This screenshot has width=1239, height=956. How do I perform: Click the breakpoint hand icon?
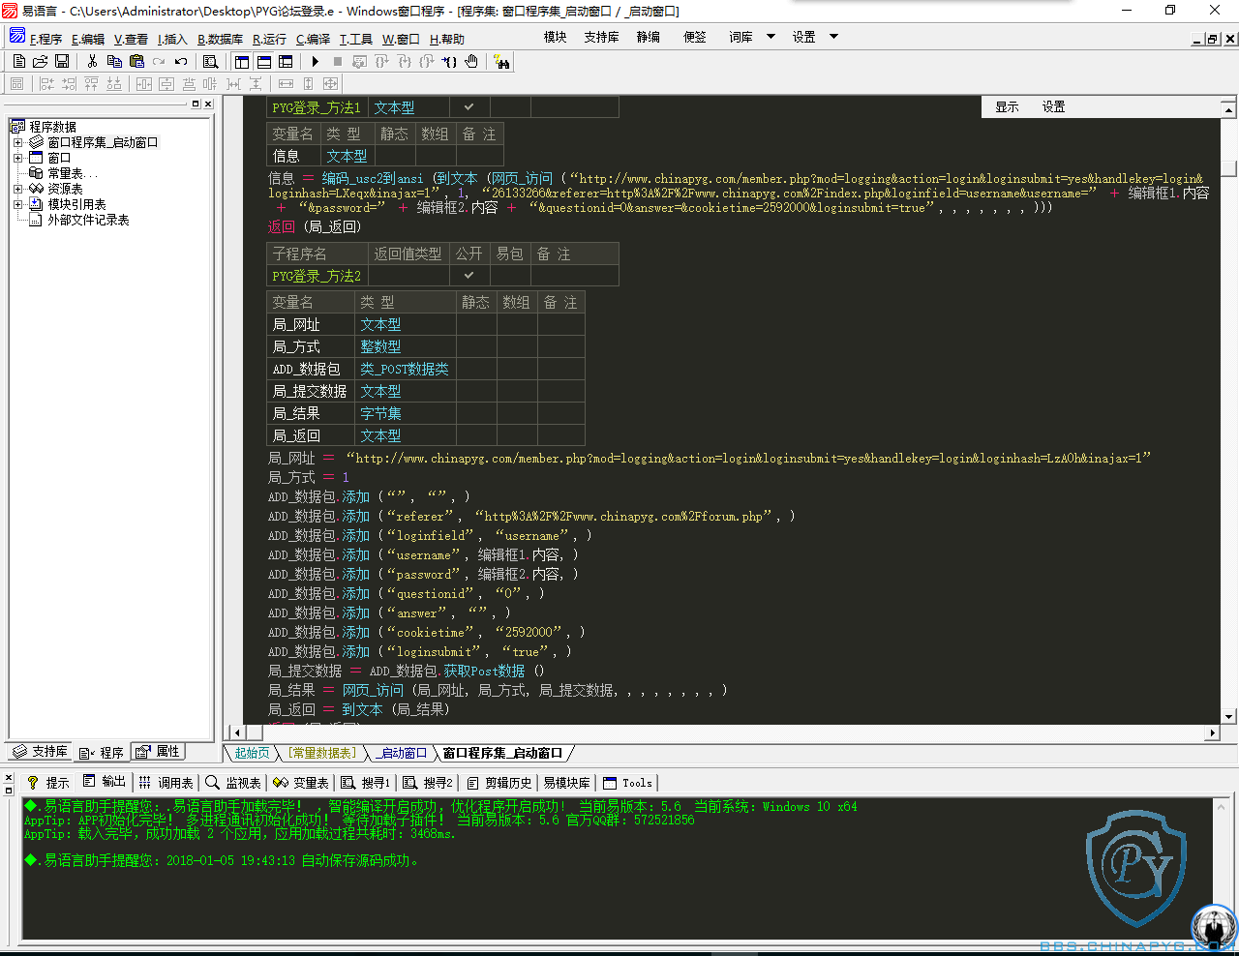click(x=471, y=61)
